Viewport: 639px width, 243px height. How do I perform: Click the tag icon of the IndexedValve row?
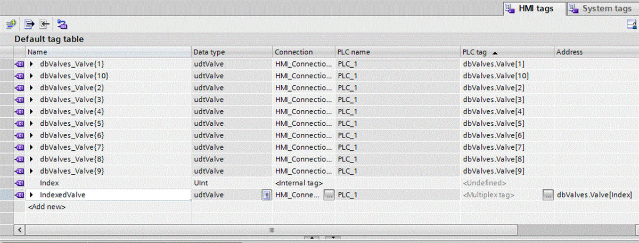tap(20, 195)
